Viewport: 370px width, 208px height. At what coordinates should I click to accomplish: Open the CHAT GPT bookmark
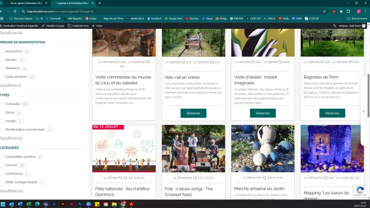click(x=253, y=18)
